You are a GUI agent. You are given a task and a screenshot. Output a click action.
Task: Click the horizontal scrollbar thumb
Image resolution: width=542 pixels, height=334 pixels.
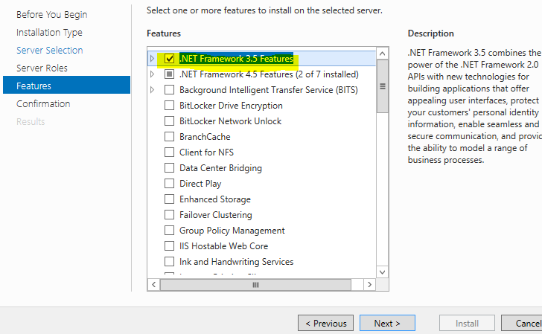[x=255, y=285]
